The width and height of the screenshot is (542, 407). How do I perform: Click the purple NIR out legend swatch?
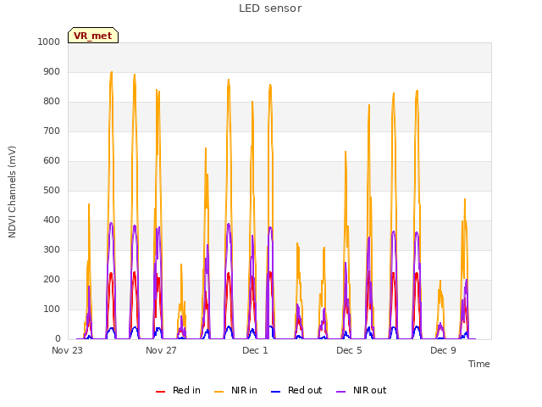[x=340, y=392]
